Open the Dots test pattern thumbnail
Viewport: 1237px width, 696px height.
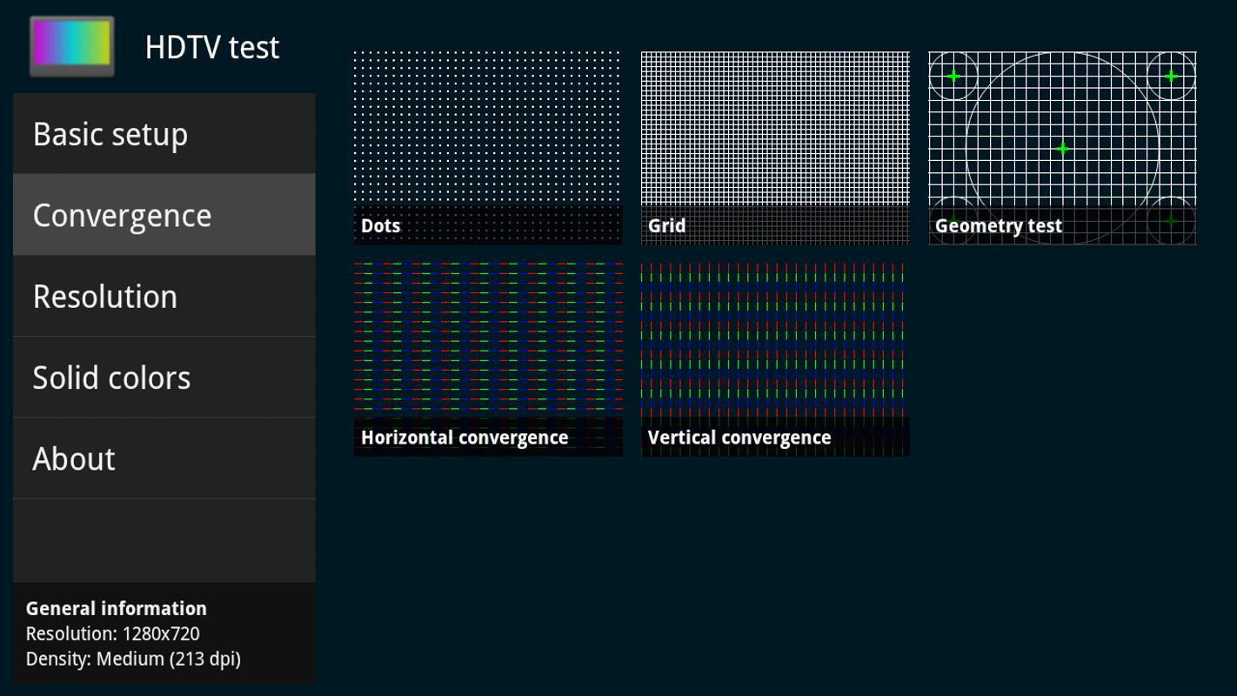[488, 148]
